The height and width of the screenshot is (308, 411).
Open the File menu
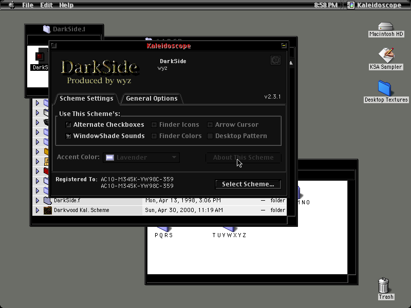pyautogui.click(x=28, y=5)
